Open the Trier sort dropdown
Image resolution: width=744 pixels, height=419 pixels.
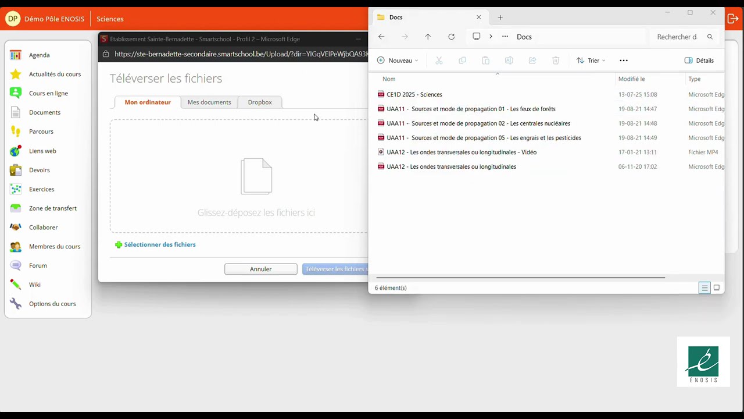pos(591,61)
